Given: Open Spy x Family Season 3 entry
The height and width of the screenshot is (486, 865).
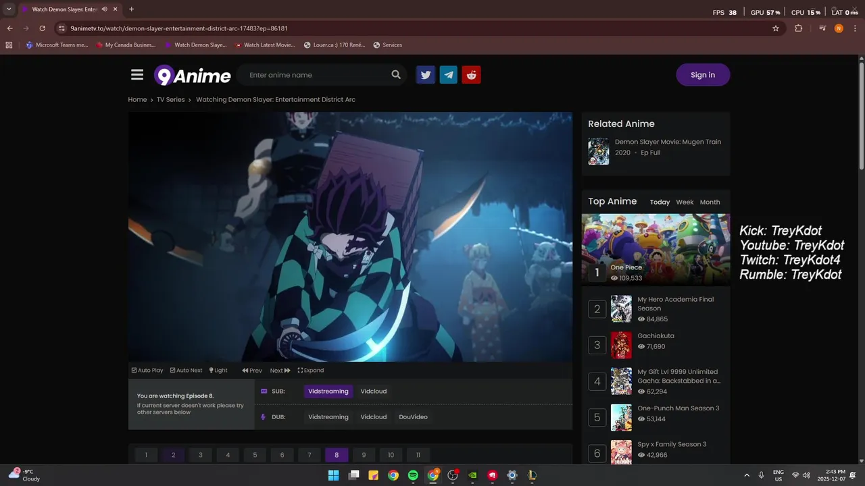Looking at the screenshot, I should coord(672,444).
